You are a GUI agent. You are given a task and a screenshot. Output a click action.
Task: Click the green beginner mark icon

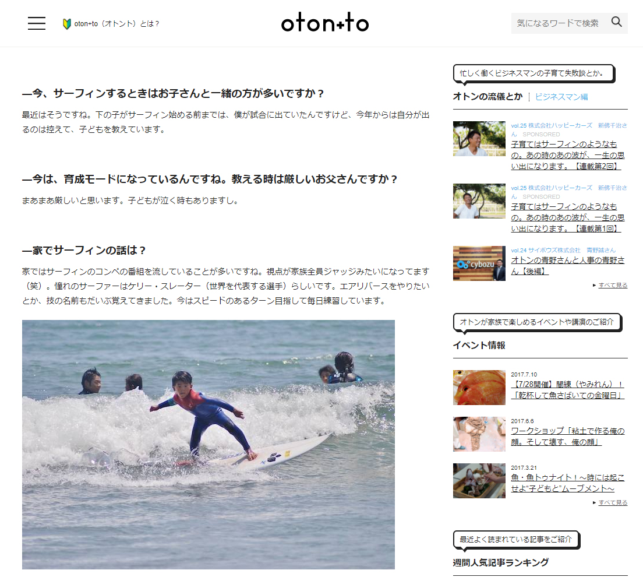coord(66,24)
